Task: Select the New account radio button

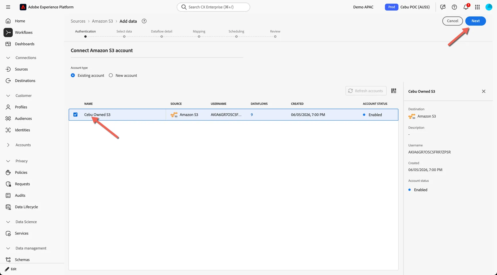Action: [x=111, y=75]
